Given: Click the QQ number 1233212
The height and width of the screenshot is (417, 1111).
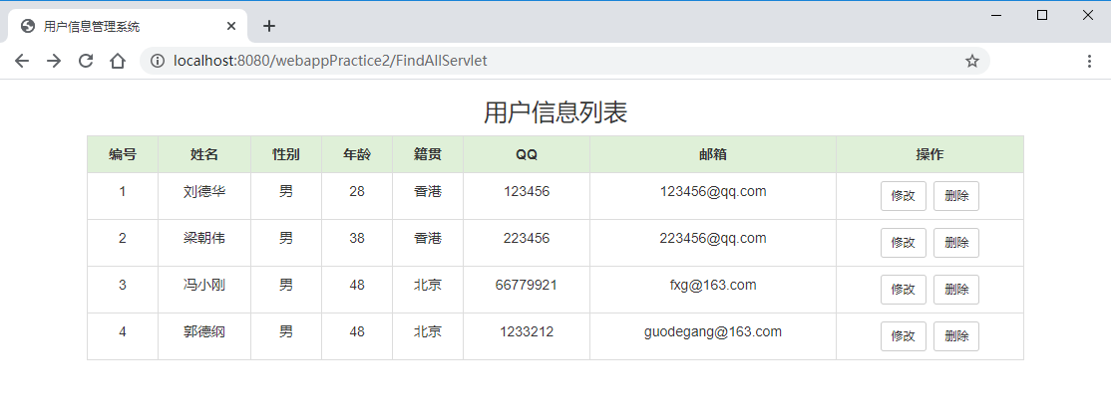Looking at the screenshot, I should coord(527,331).
